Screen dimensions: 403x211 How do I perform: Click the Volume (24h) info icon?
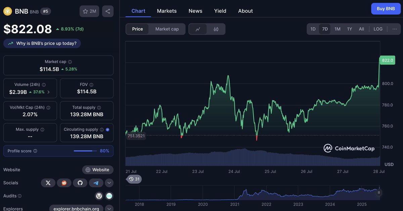coord(44,85)
